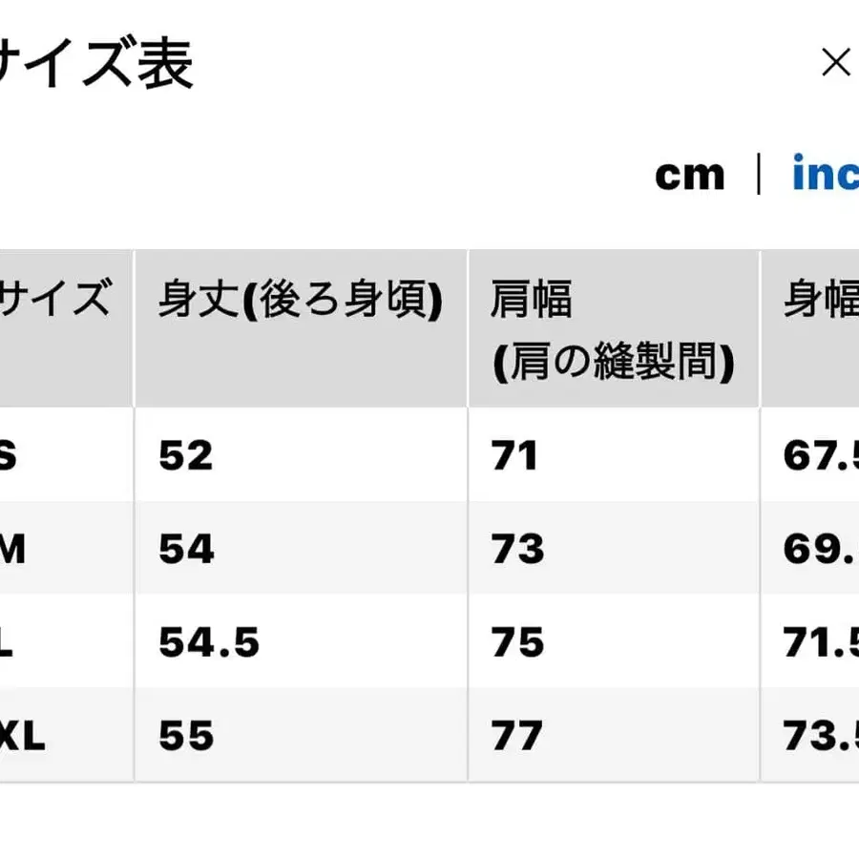Select the M size row label
The height and width of the screenshot is (859, 859).
[12, 549]
